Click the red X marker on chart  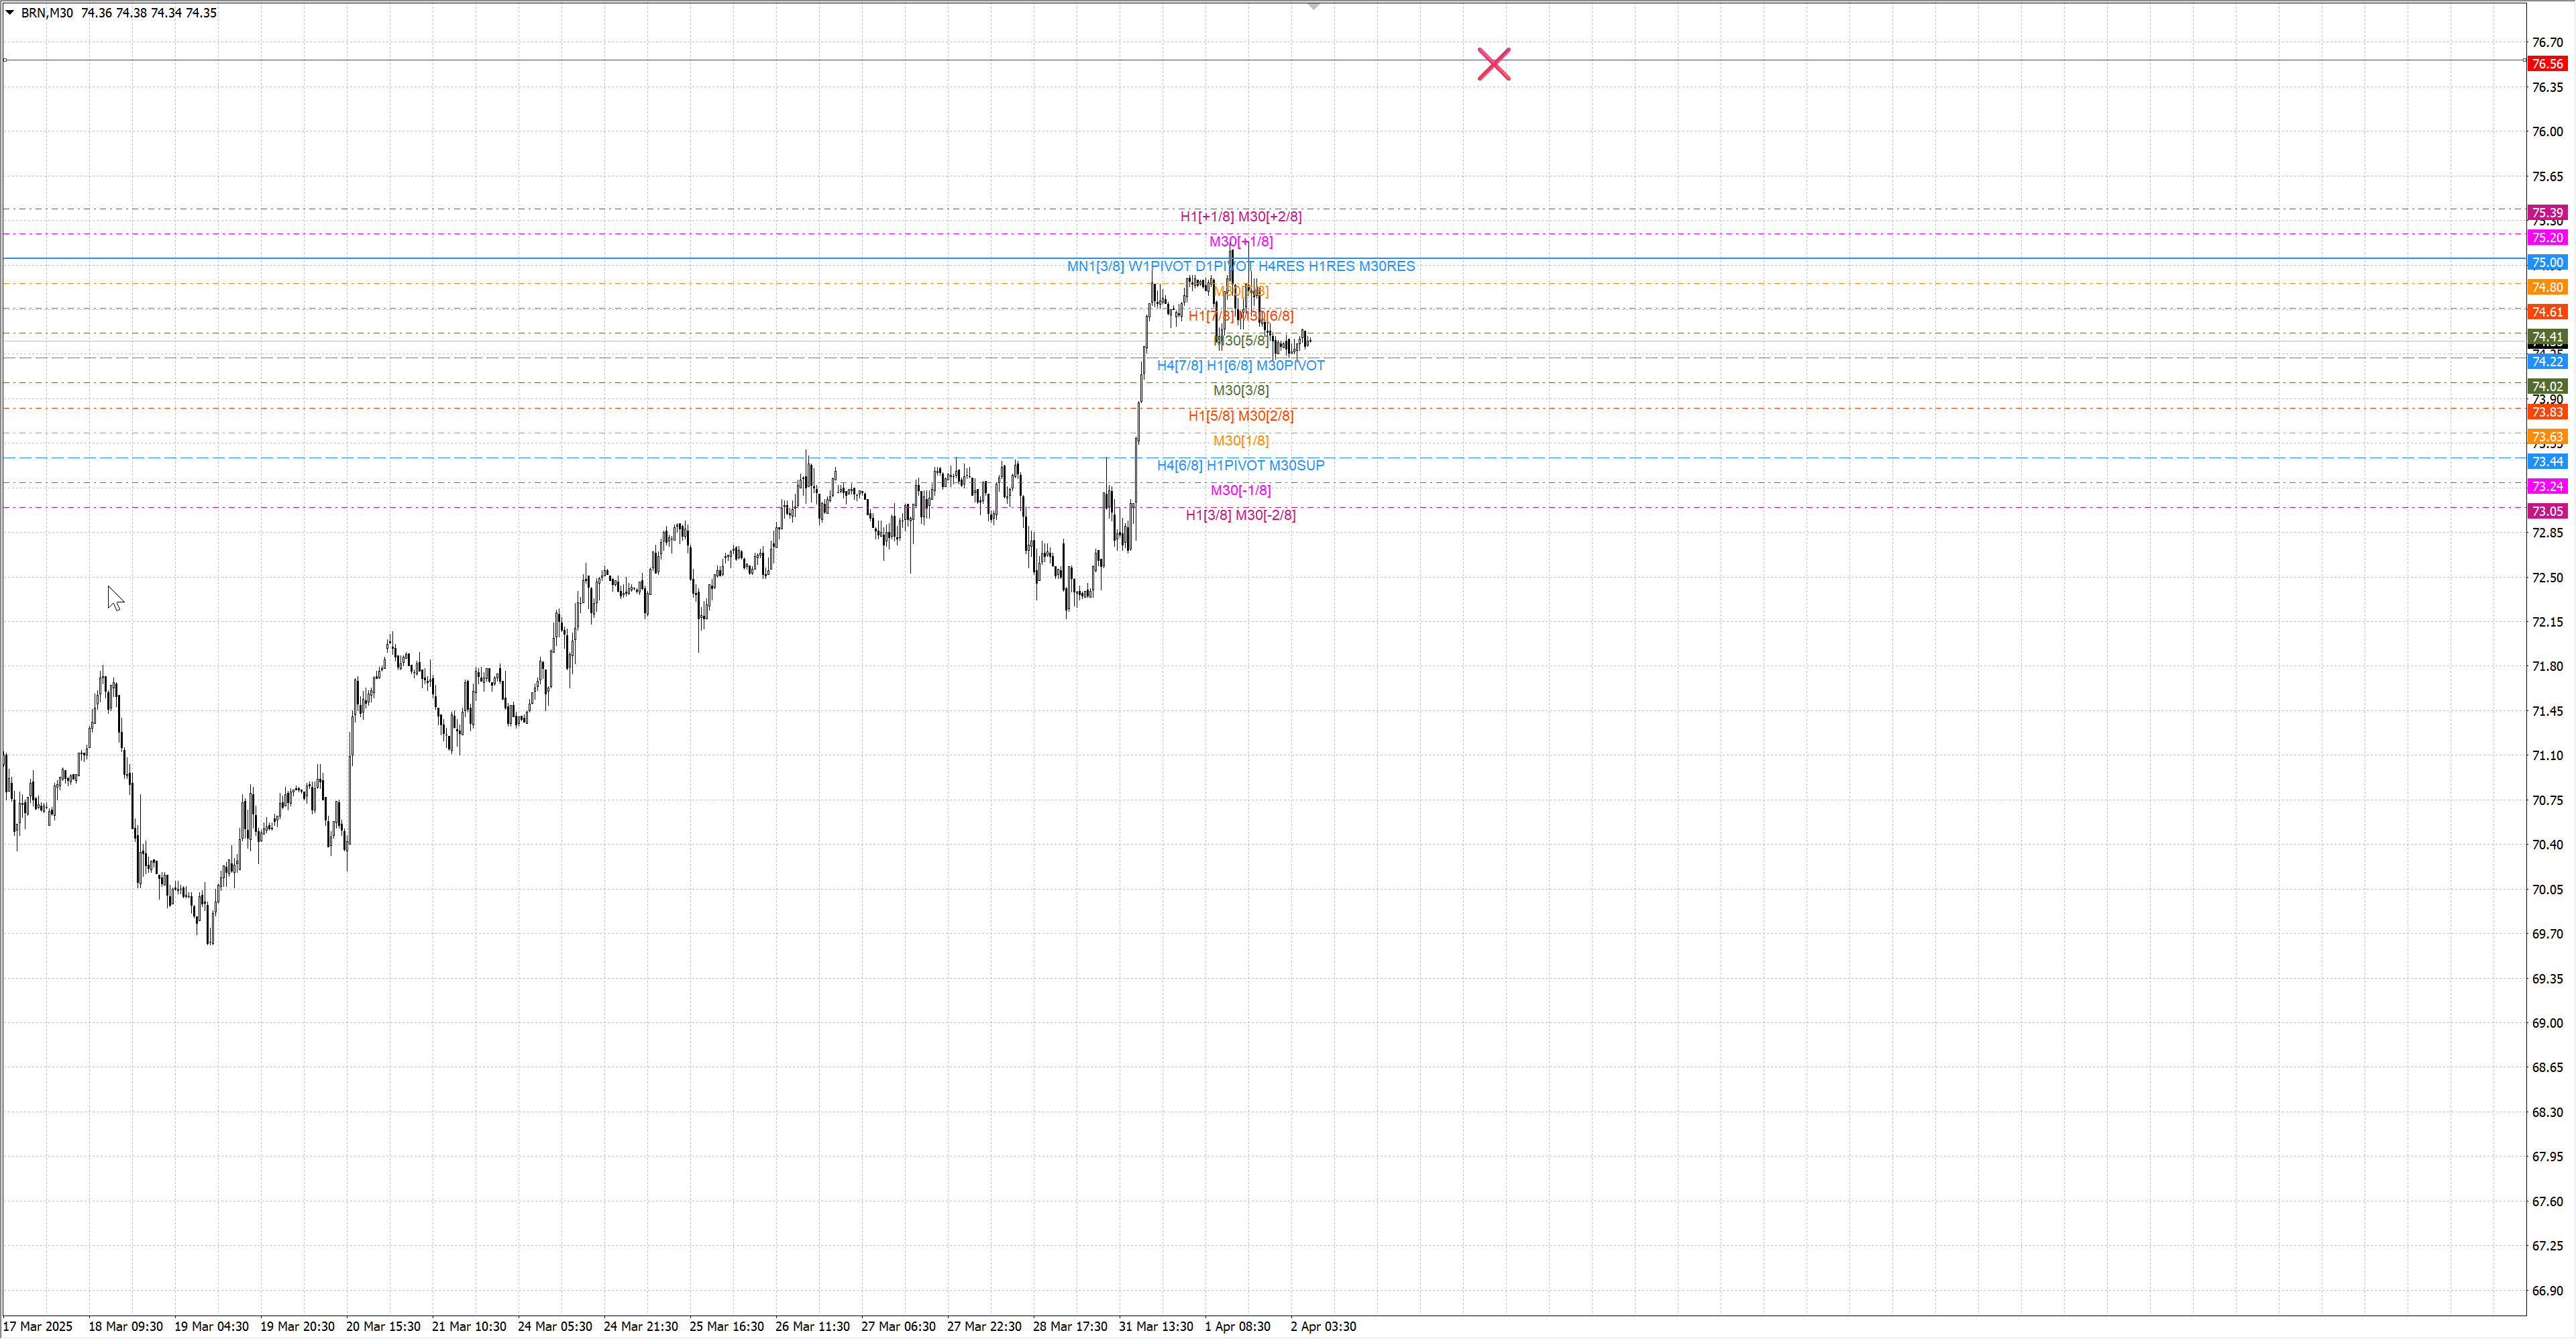[x=1493, y=64]
